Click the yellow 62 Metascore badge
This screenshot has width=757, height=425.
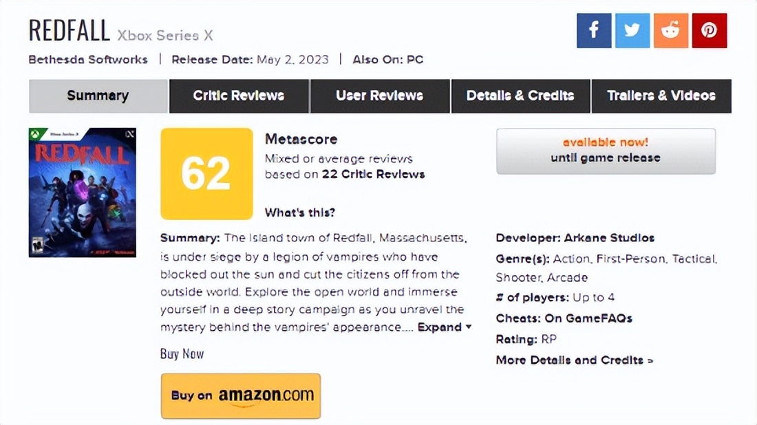pos(206,173)
